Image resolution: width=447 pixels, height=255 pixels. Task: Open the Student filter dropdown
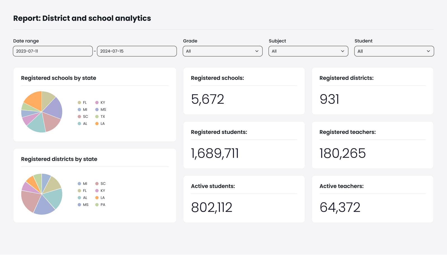coord(394,51)
